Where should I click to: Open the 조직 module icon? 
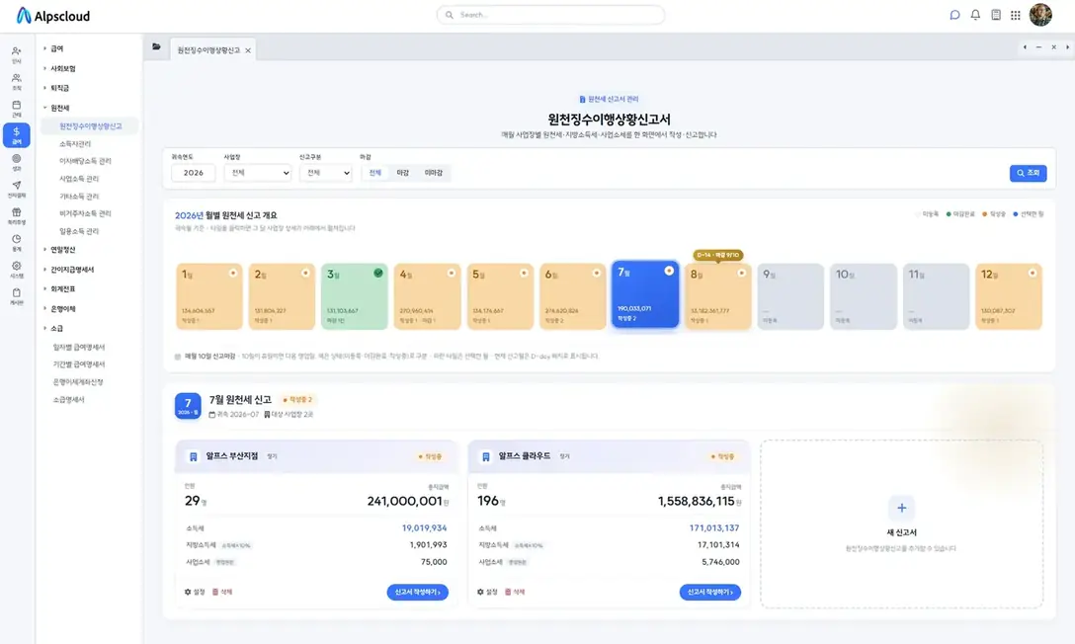pos(17,82)
